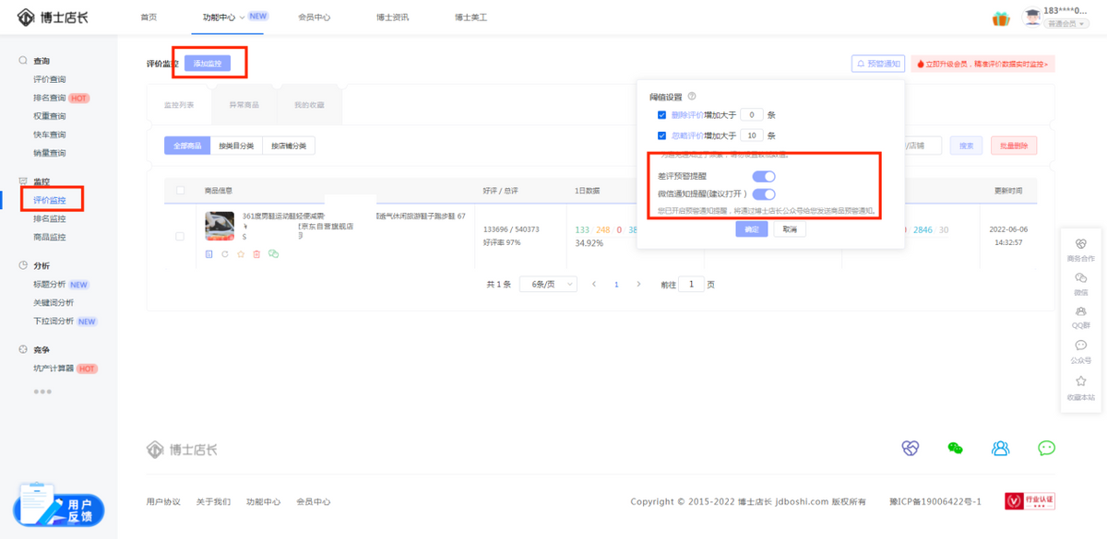The image size is (1107, 539).
Task: Open 标题分析 in the sidebar
Action: pos(50,284)
